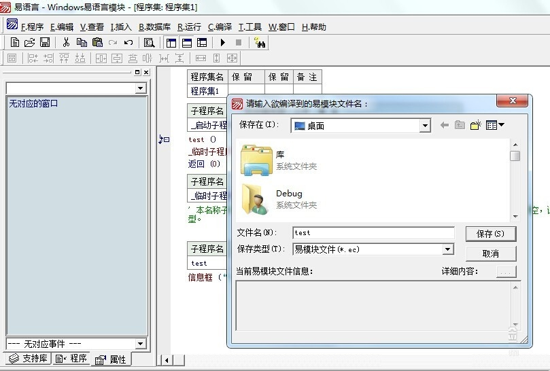Select the 库 folder in file list

coord(279,160)
